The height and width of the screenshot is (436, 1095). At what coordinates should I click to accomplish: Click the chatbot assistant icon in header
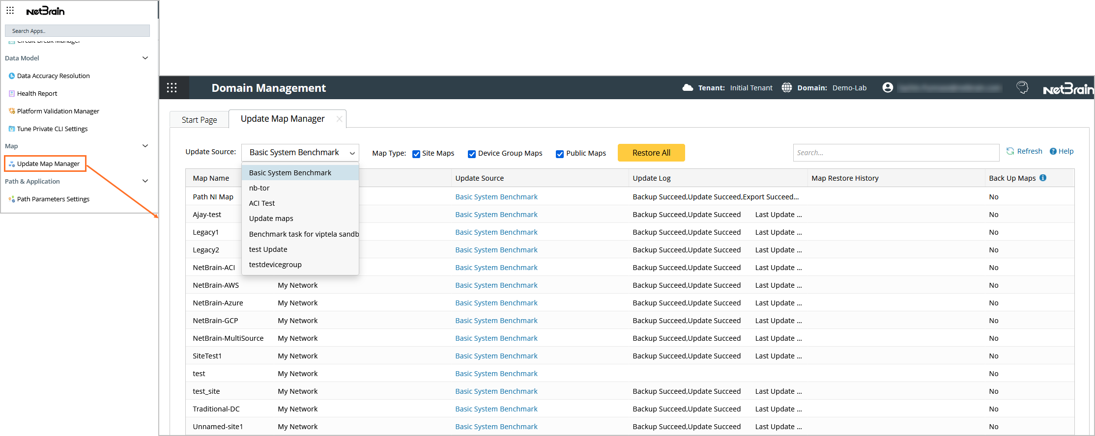[1022, 87]
